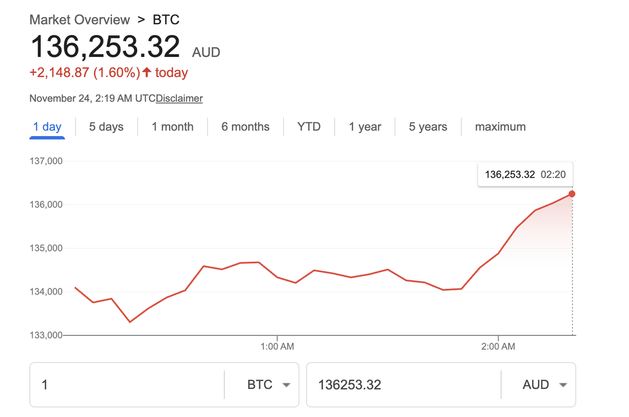Click the 2:00 AM time axis label
629x417 pixels.
pos(498,346)
